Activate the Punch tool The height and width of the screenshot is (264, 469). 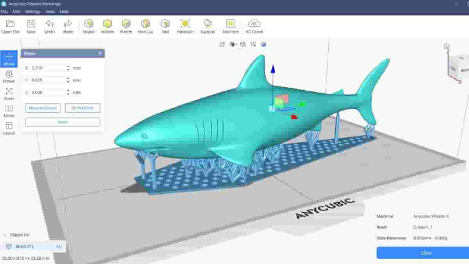[126, 26]
